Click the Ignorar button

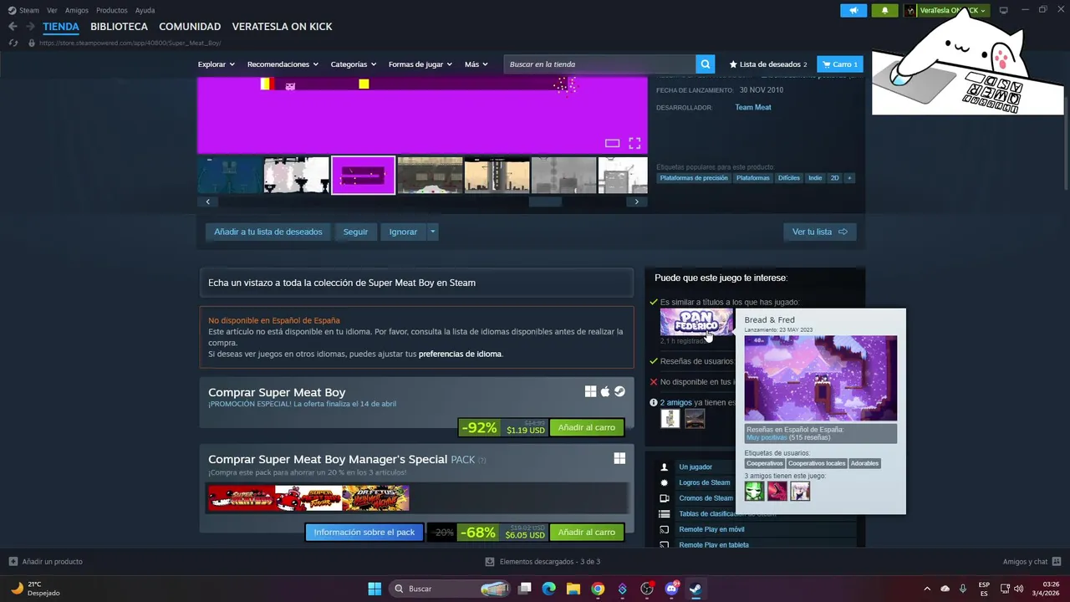point(403,232)
